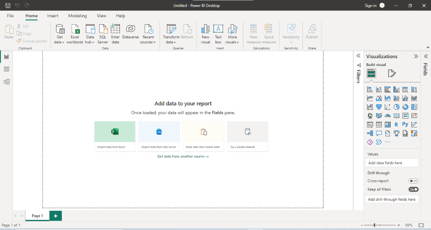Select the Pie chart visual

coord(397,107)
